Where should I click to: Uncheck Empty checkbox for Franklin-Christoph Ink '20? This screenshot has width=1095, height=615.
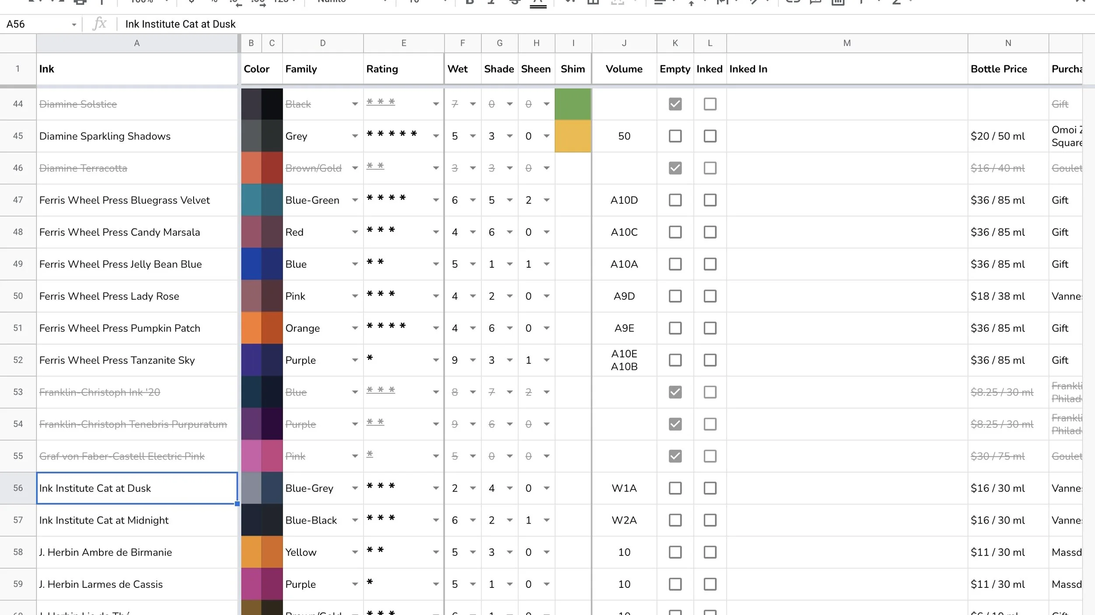click(x=675, y=392)
